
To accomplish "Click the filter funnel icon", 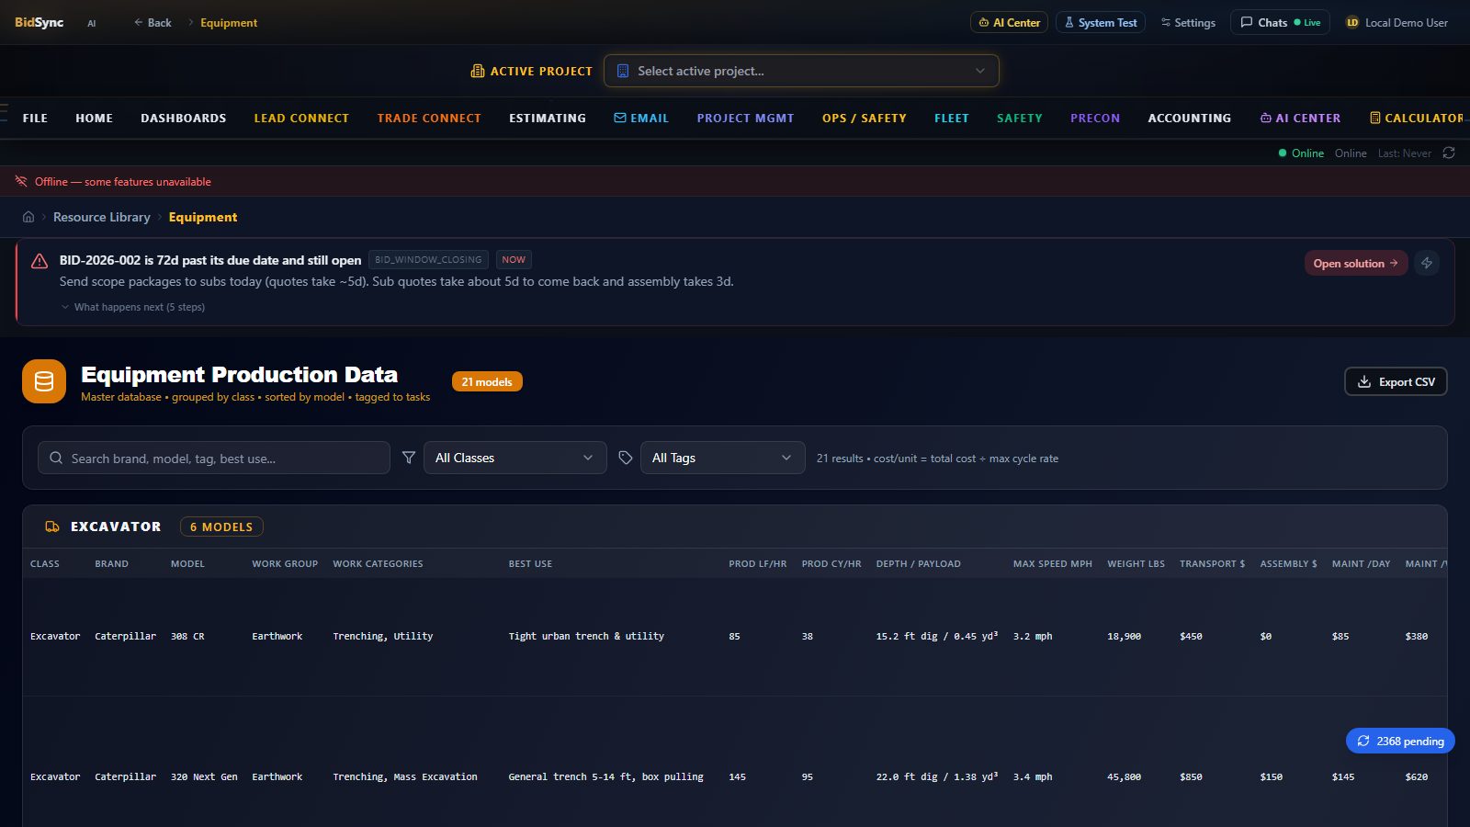I will [x=409, y=458].
